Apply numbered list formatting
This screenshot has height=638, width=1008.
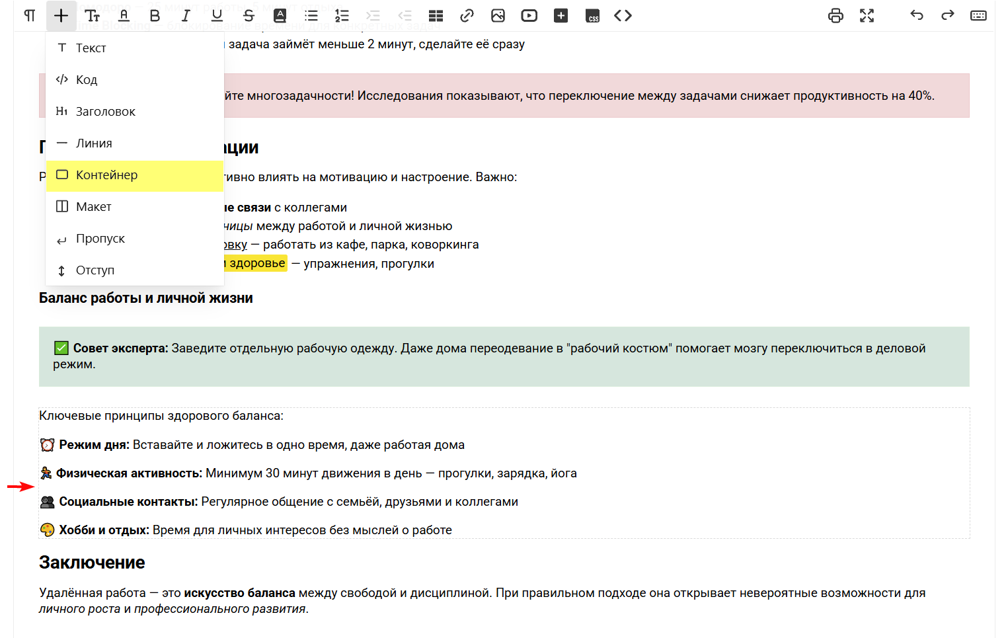click(342, 16)
